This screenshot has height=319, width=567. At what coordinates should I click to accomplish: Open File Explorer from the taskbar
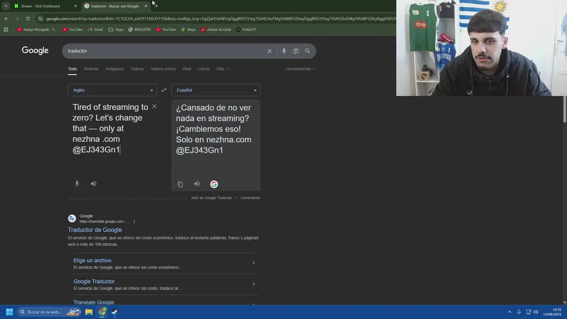pos(89,312)
